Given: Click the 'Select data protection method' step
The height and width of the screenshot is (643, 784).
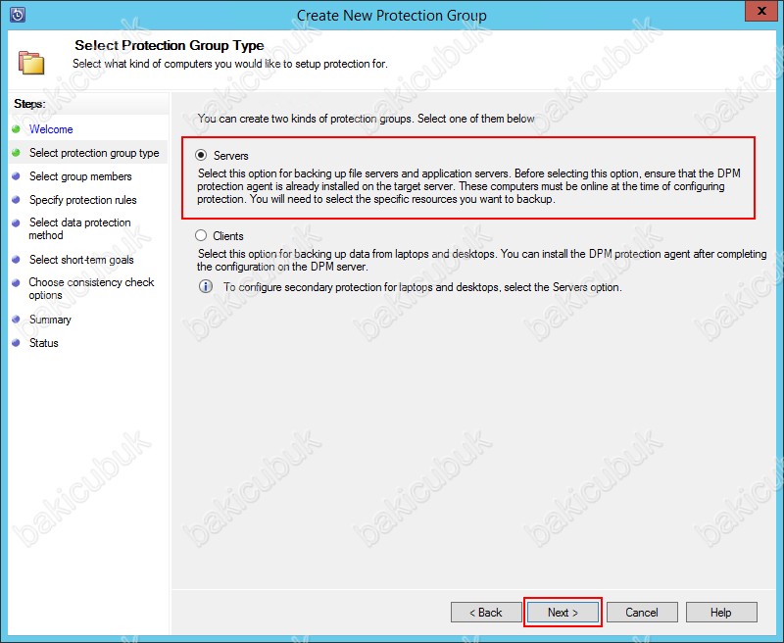Looking at the screenshot, I should [79, 228].
